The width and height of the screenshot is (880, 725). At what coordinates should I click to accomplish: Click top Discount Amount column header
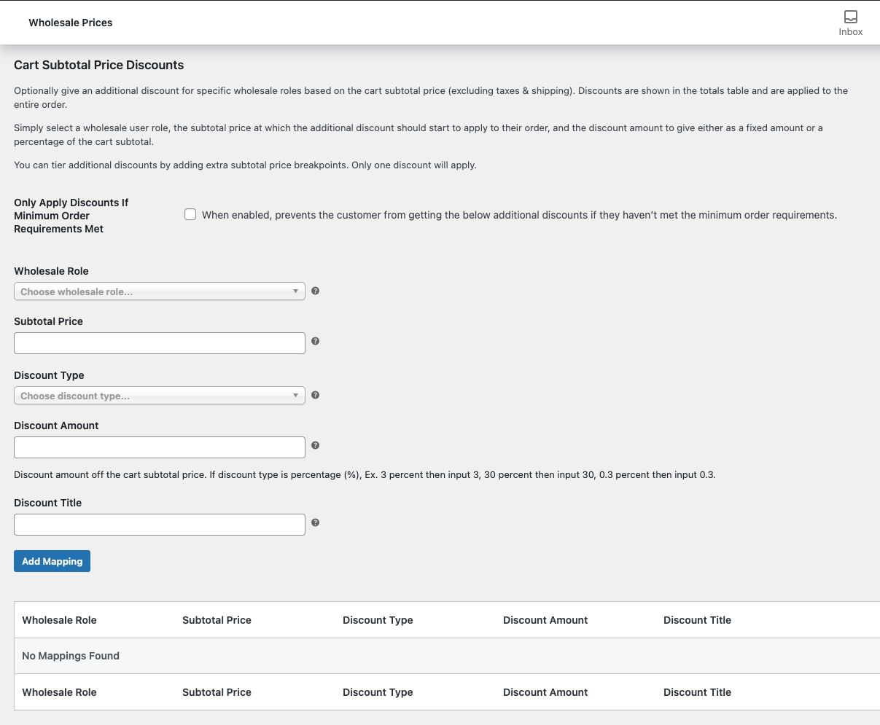pyautogui.click(x=545, y=620)
